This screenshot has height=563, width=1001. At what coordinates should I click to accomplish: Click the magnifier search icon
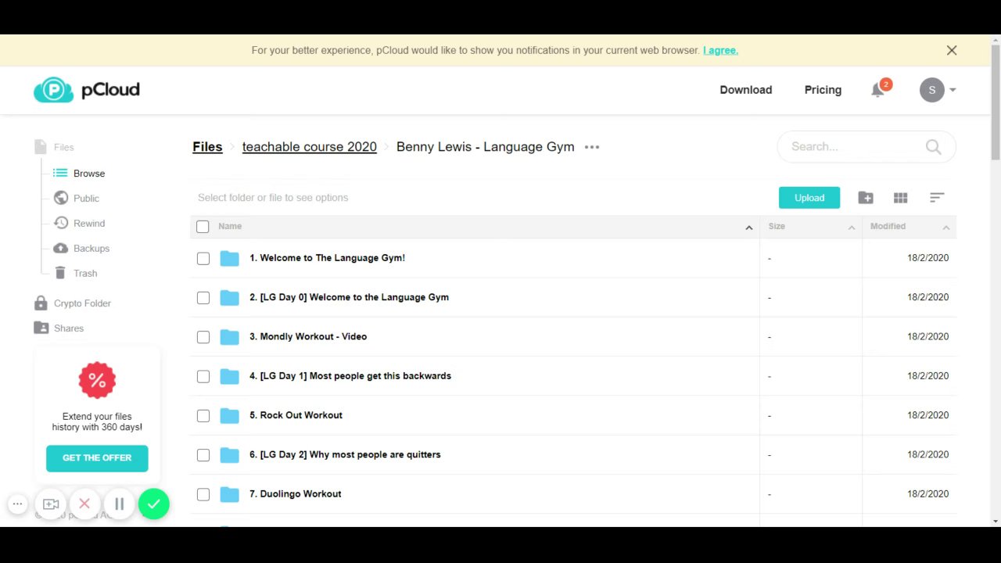coord(933,146)
